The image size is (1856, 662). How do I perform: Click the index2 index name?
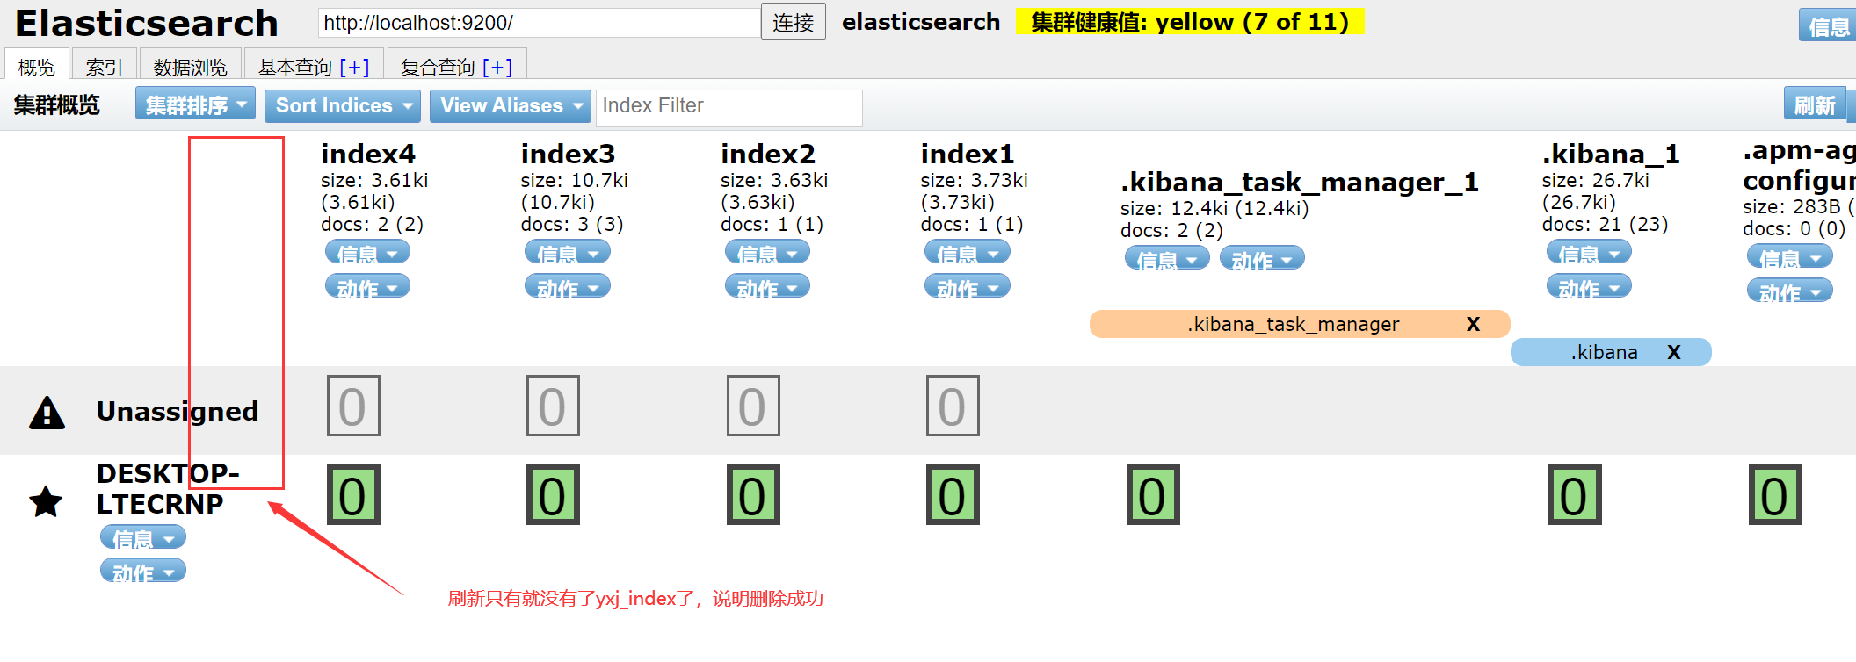click(x=768, y=154)
